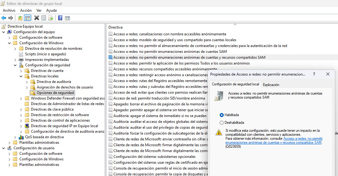Click the policy icon for modelo de seguridad
Screen dimensions: 338x176
click(x=110, y=40)
